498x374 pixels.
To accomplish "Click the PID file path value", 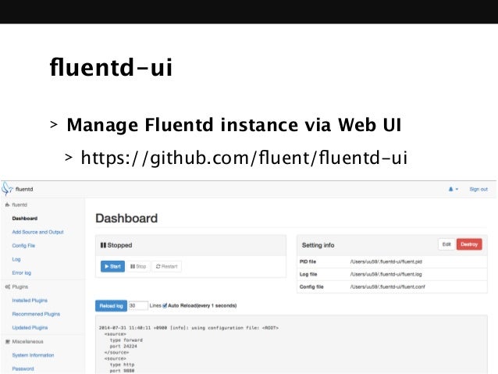I will 386,262.
